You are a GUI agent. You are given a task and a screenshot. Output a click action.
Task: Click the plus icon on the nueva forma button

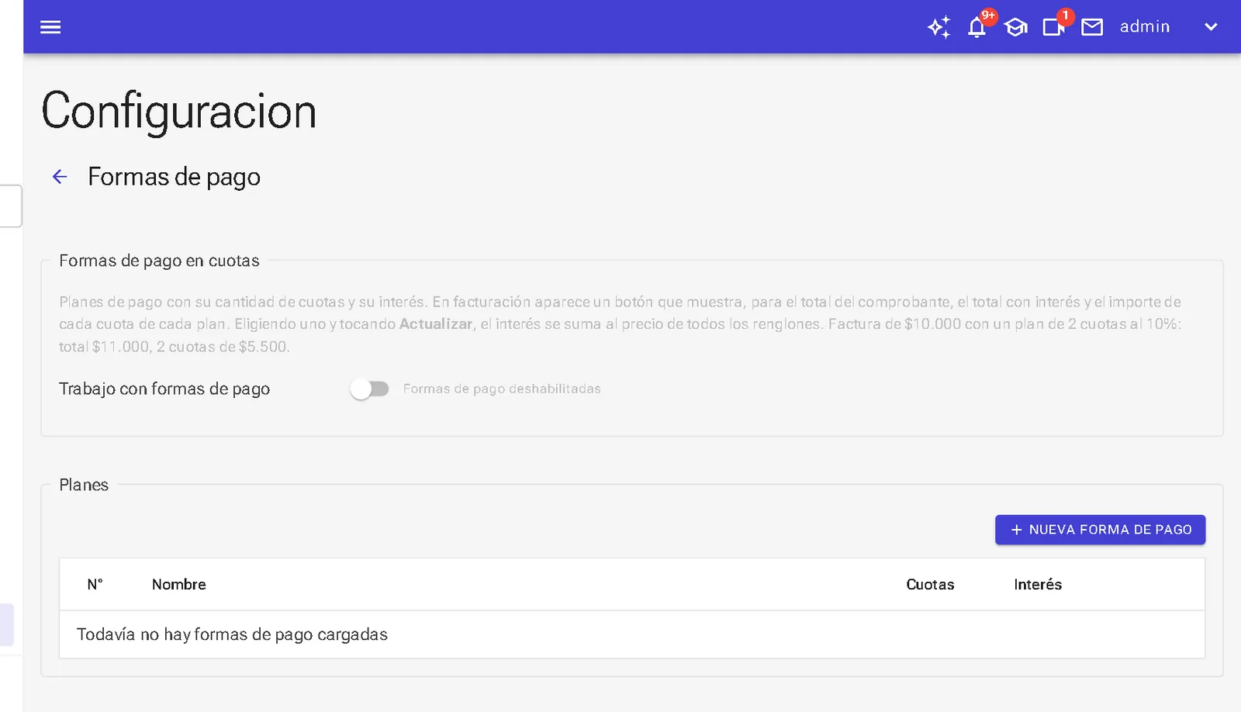pos(1017,530)
